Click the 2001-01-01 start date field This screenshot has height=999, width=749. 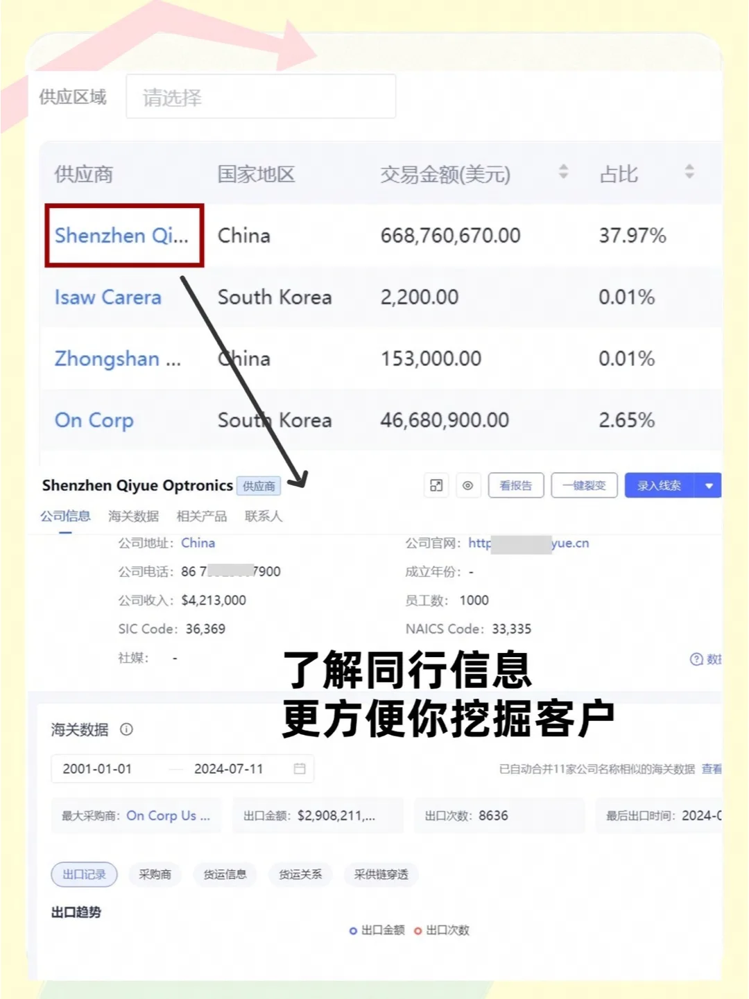coord(97,768)
